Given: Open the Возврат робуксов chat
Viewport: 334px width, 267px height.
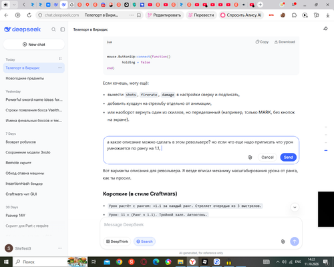Looking at the screenshot, I should (34, 142).
